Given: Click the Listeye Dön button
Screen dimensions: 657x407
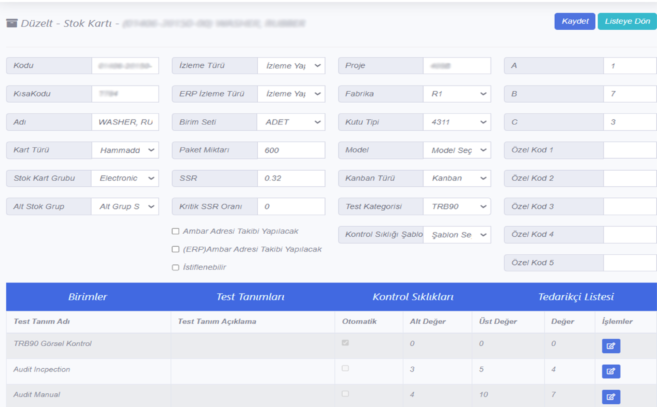Looking at the screenshot, I should coord(627,21).
